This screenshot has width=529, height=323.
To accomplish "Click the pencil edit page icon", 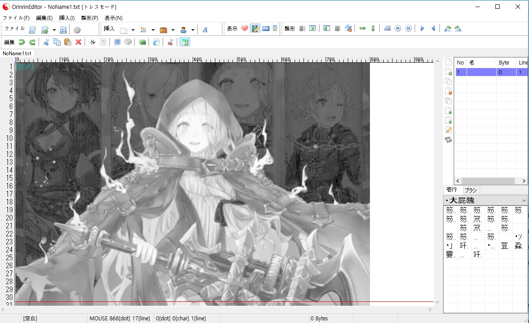I will pyautogui.click(x=448, y=130).
